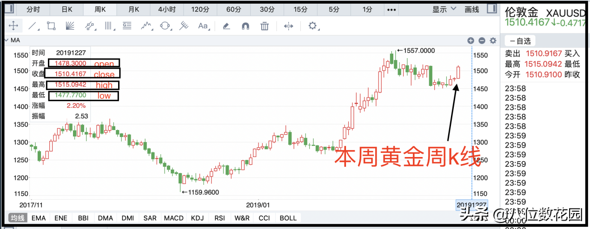This screenshot has width=590, height=229.
Task: Select the Gann fan lines tool
Action: (70, 26)
